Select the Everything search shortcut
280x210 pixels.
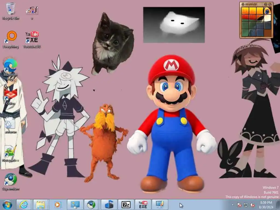tap(11, 39)
